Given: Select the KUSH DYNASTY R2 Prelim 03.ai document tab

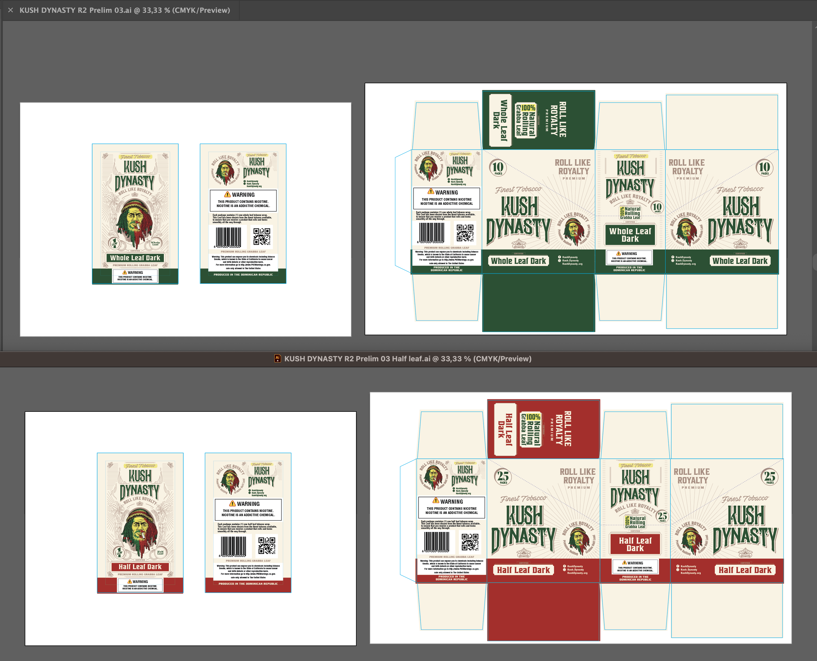Looking at the screenshot, I should click(x=124, y=10).
